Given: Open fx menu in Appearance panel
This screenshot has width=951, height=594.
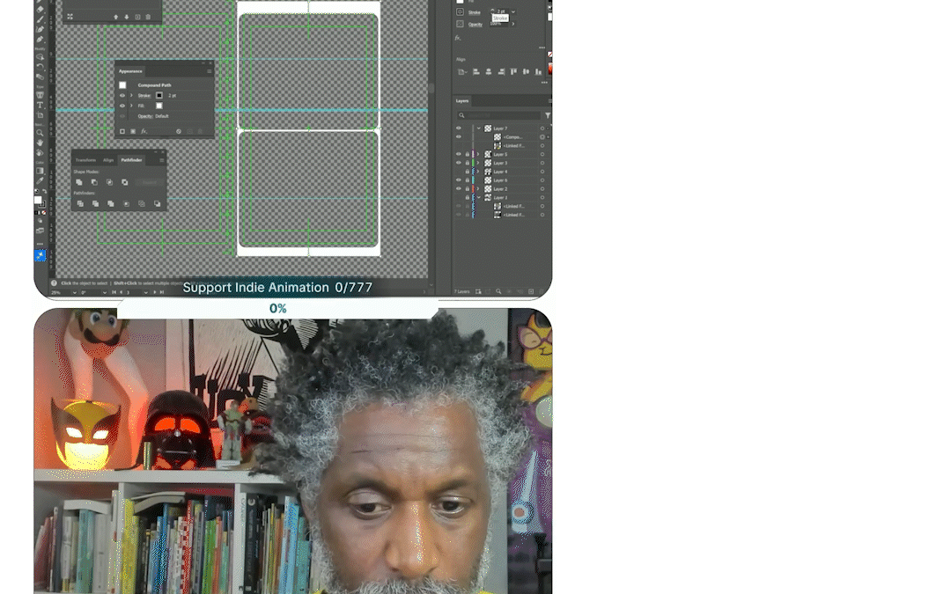Looking at the screenshot, I should pos(144,131).
